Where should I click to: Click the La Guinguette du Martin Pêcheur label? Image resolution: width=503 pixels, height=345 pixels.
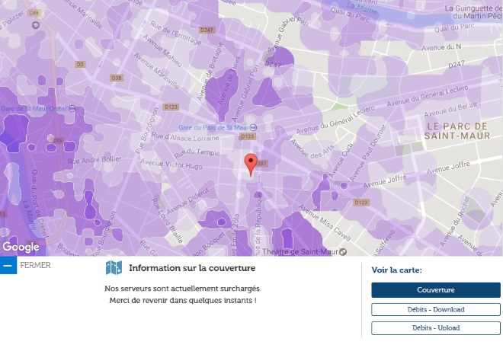click(473, 12)
